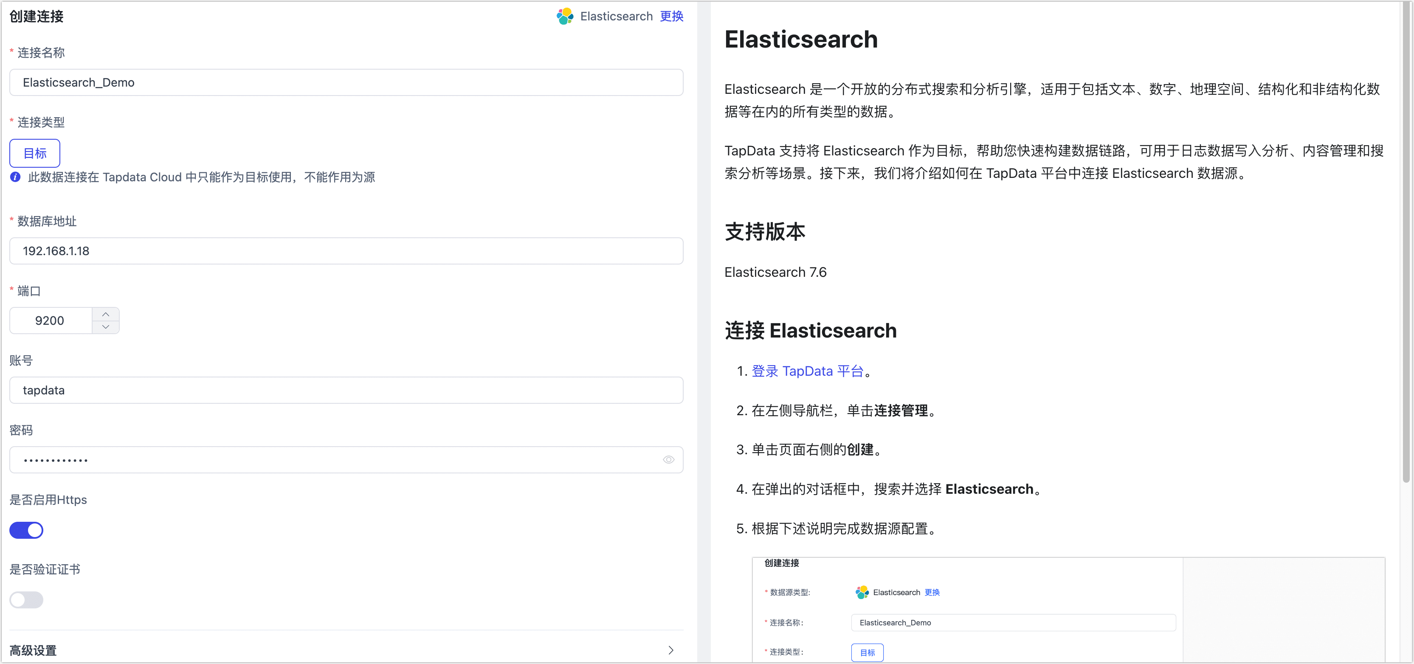
Task: Click the Elasticsearch logo at the top of the form
Action: coord(564,16)
